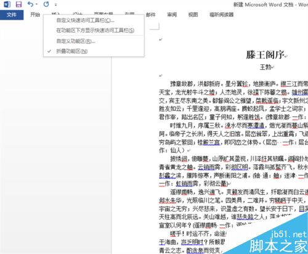Open the Undo history dropdown arrow
This screenshot has height=254, width=308.
(x=36, y=4)
